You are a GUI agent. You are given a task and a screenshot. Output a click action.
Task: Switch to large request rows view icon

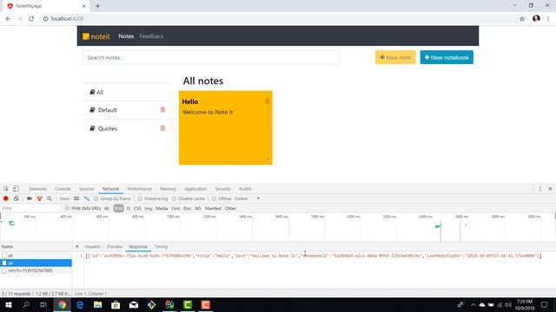coord(76,198)
